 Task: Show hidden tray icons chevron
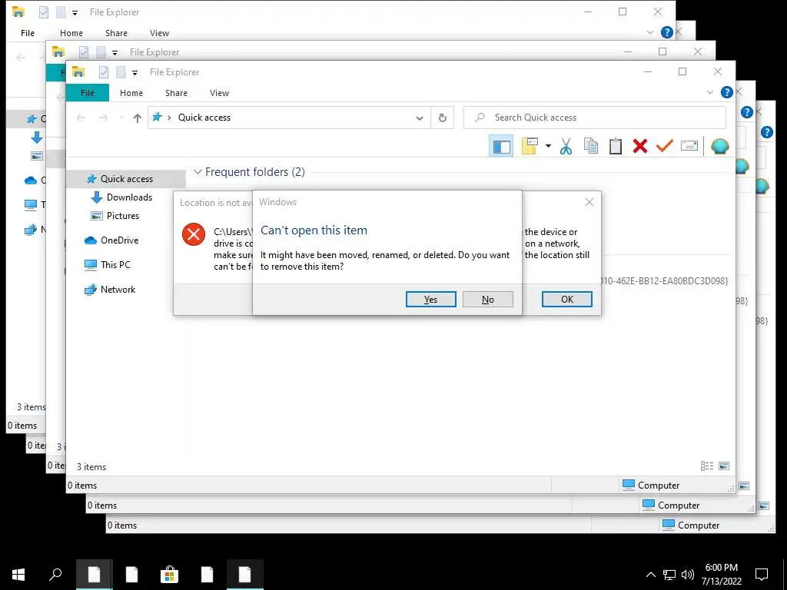pos(650,575)
